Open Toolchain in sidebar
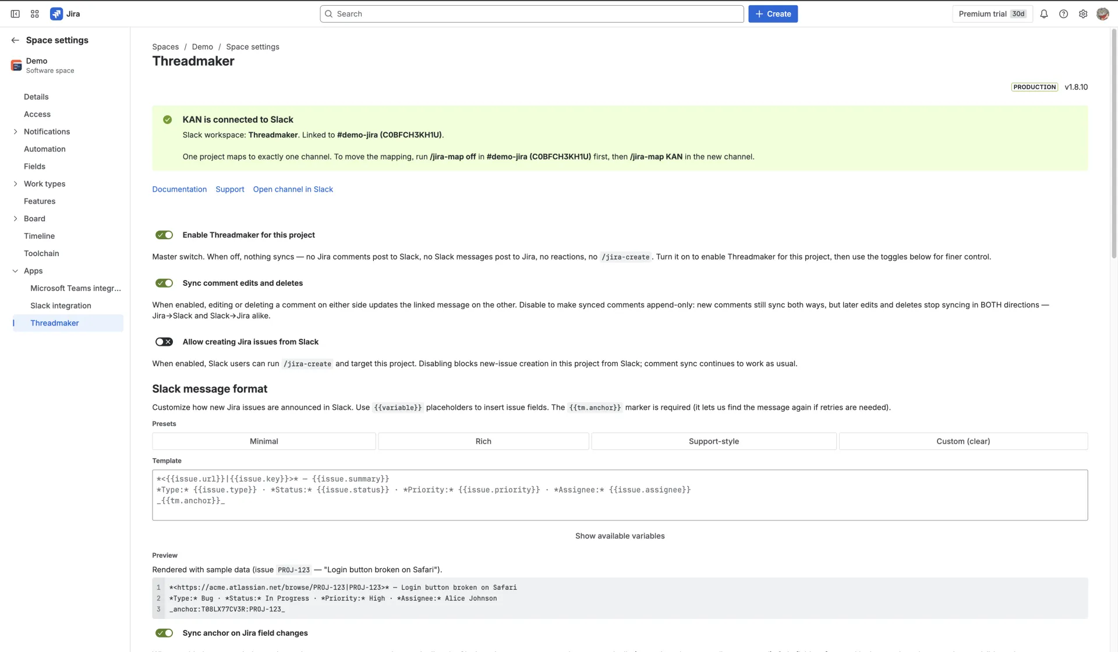The image size is (1118, 652). pyautogui.click(x=41, y=254)
